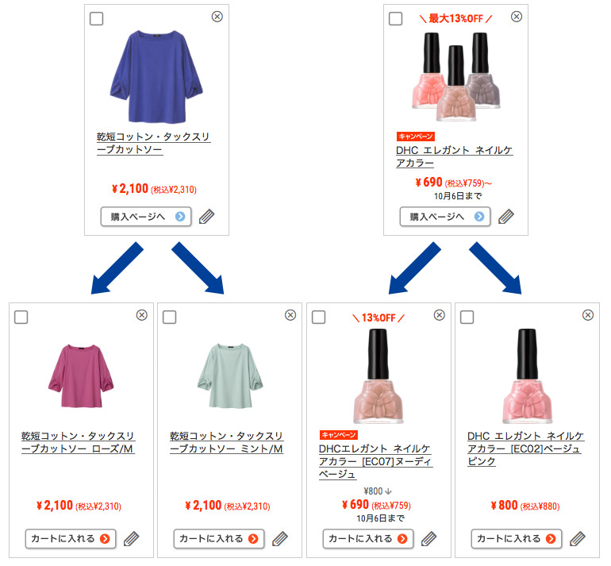Remove the EC02 beige pink card

click(588, 315)
